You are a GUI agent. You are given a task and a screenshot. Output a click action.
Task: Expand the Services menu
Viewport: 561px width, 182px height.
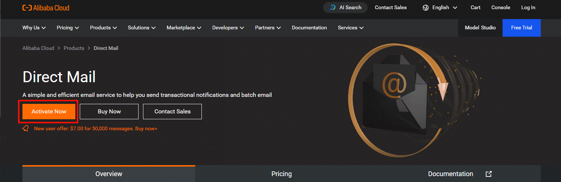coord(351,28)
